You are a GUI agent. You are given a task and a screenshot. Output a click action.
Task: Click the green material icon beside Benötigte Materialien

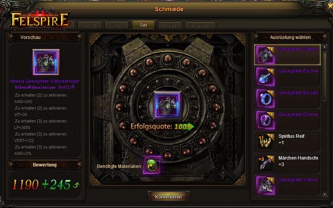pos(152,165)
